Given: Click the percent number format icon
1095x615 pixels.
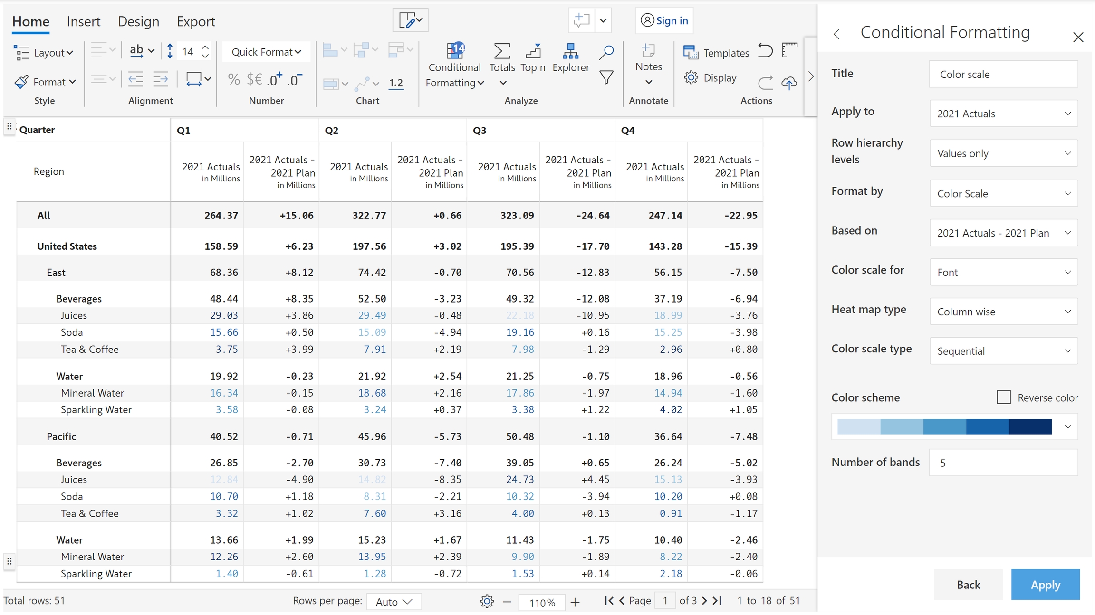Looking at the screenshot, I should point(233,79).
